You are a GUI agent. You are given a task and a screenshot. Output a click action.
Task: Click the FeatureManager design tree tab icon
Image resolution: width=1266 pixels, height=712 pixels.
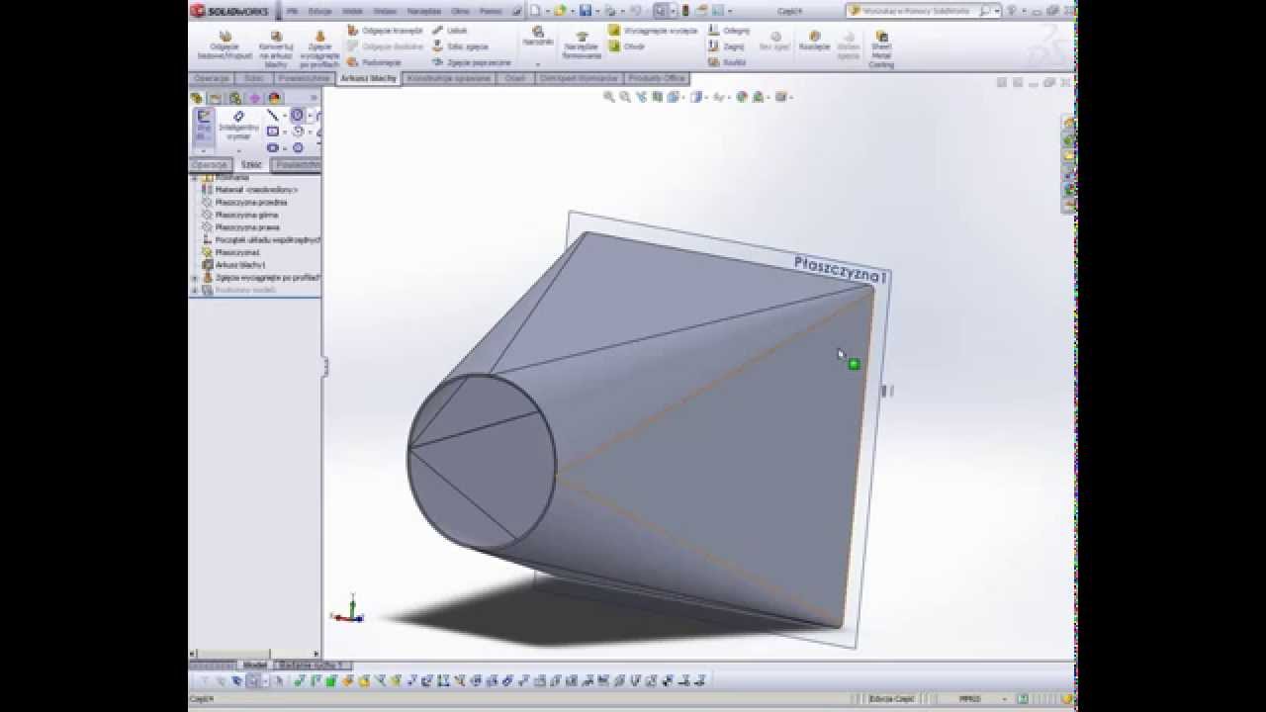click(x=197, y=98)
